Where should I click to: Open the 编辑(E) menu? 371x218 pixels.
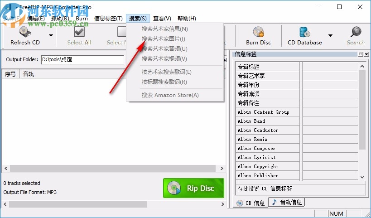(x=36, y=19)
